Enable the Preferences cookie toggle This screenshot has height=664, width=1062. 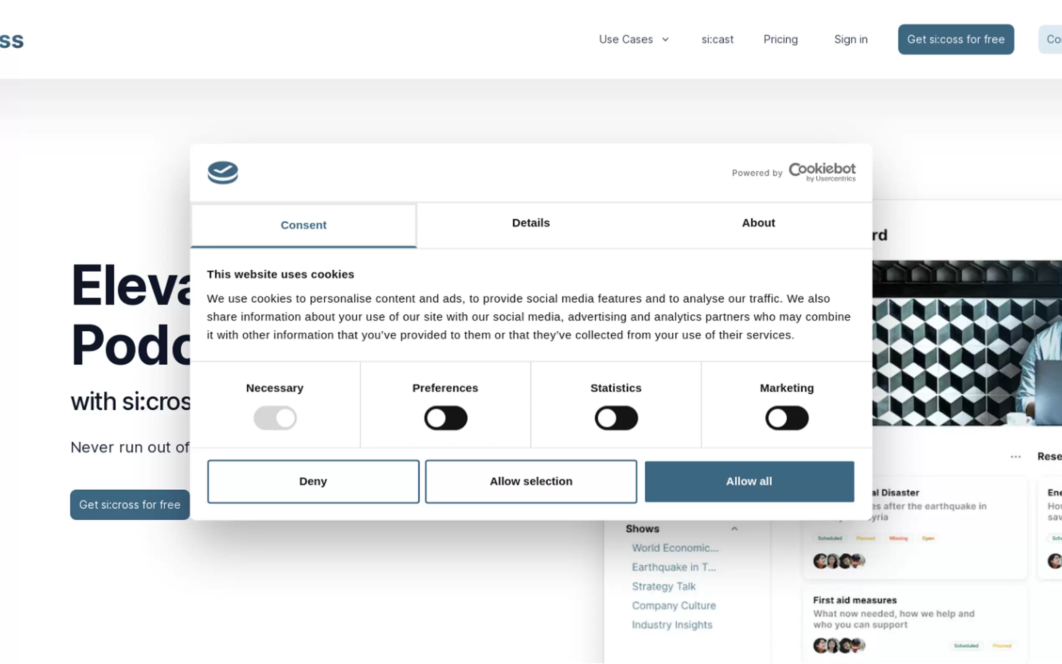tap(445, 418)
